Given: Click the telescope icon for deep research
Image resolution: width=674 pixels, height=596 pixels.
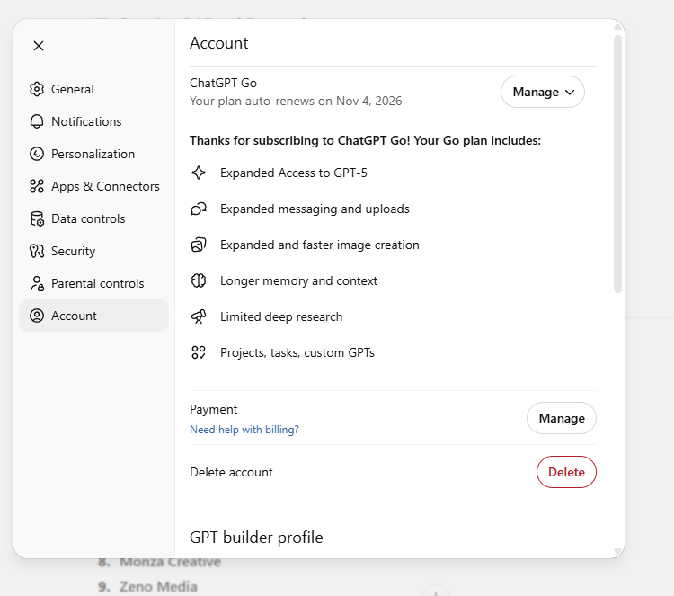Looking at the screenshot, I should tap(199, 317).
